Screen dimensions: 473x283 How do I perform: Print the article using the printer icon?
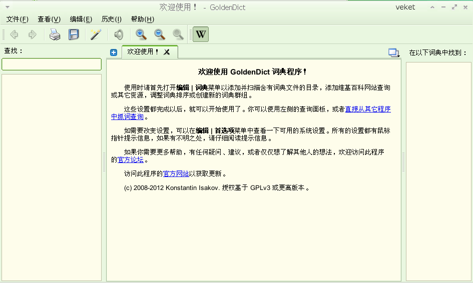[x=55, y=34]
